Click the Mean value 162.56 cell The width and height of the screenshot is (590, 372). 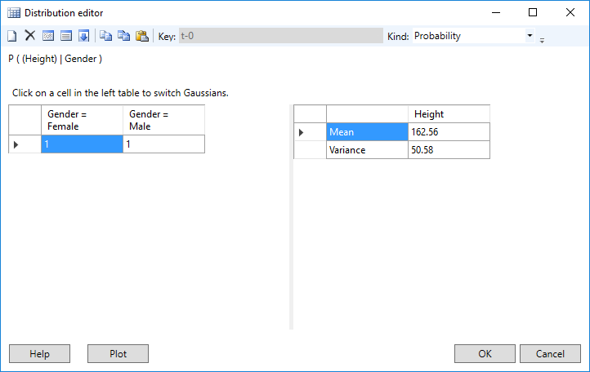point(449,132)
